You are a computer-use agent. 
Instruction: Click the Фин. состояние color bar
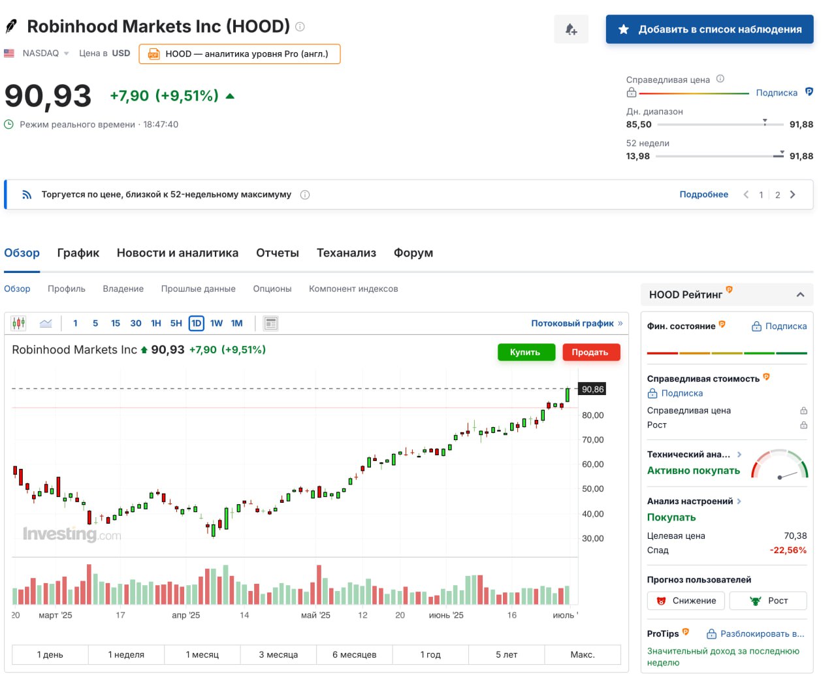click(x=727, y=353)
